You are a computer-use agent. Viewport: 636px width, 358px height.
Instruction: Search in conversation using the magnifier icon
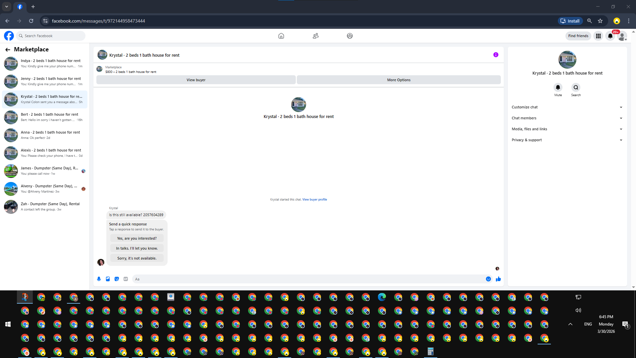(576, 88)
